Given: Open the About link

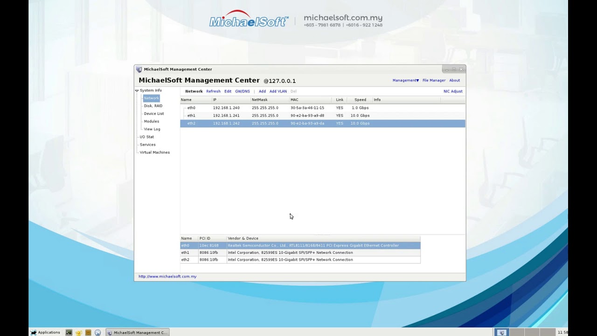Looking at the screenshot, I should coord(454,80).
